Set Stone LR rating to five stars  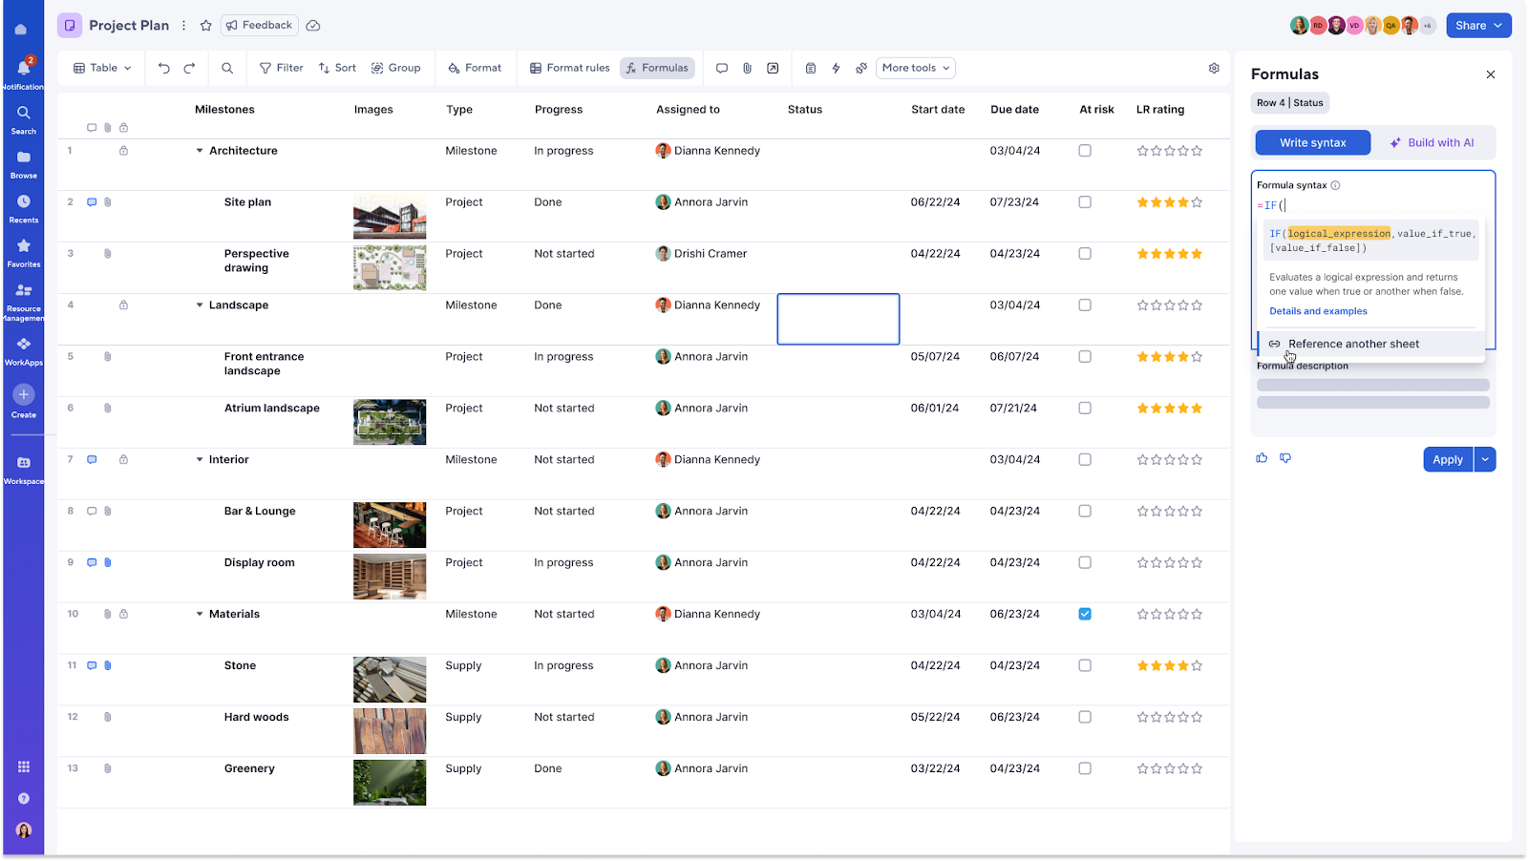(x=1197, y=665)
